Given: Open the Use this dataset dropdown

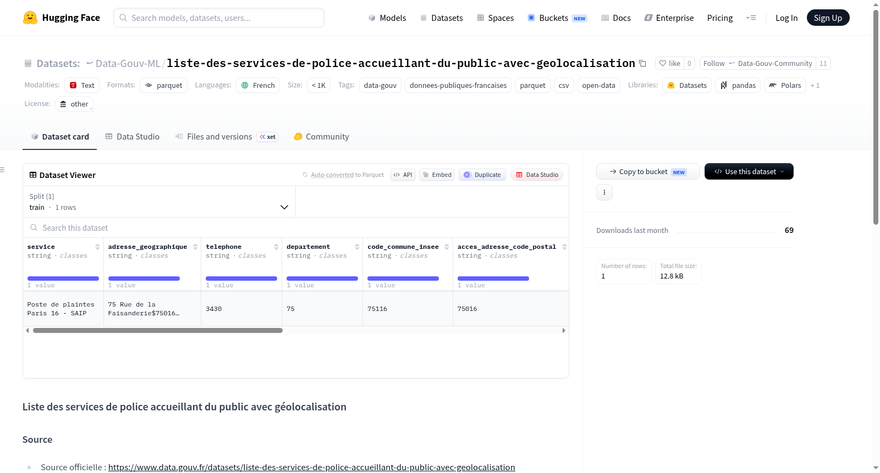Looking at the screenshot, I should [749, 171].
